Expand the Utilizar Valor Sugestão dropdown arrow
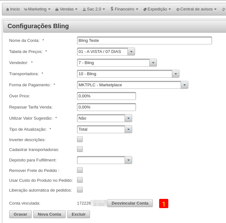Viewport: 226px width, 223px height. click(x=128, y=118)
